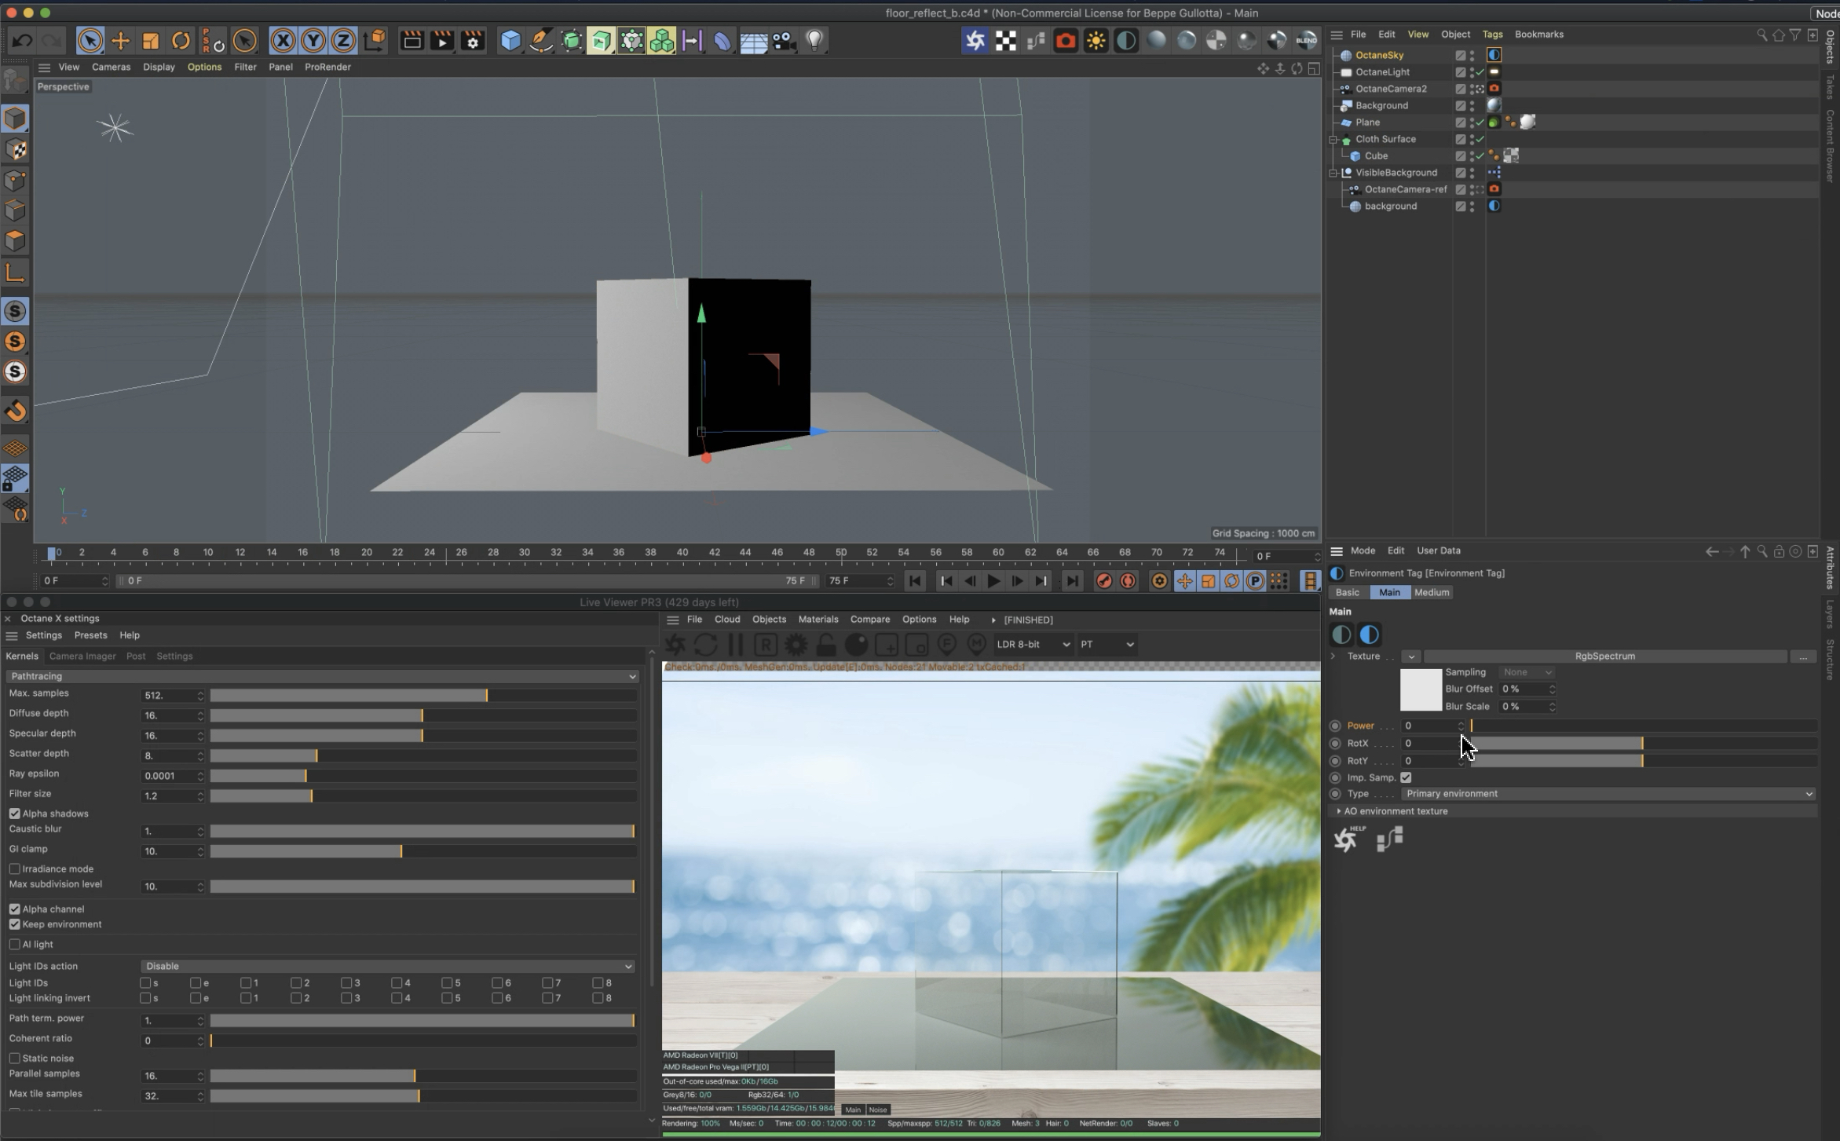This screenshot has height=1141, width=1840.
Task: Click the Light bulb icon in toolbar
Action: click(814, 41)
